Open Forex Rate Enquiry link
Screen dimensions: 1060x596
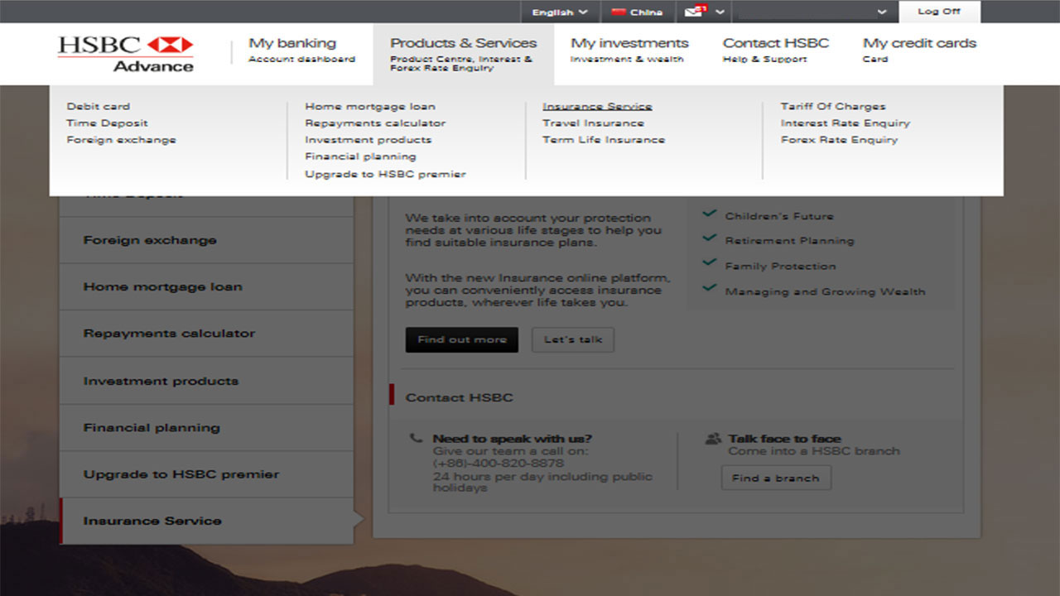coord(839,140)
